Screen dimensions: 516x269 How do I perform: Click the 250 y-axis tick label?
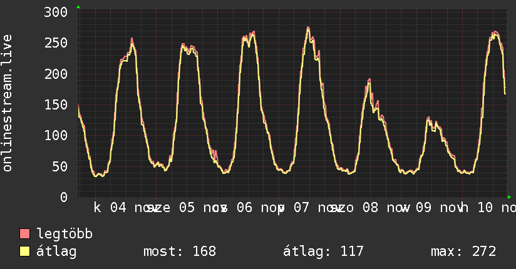(x=56, y=43)
